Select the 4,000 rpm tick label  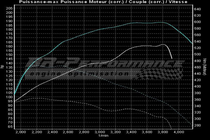coord(179,132)
